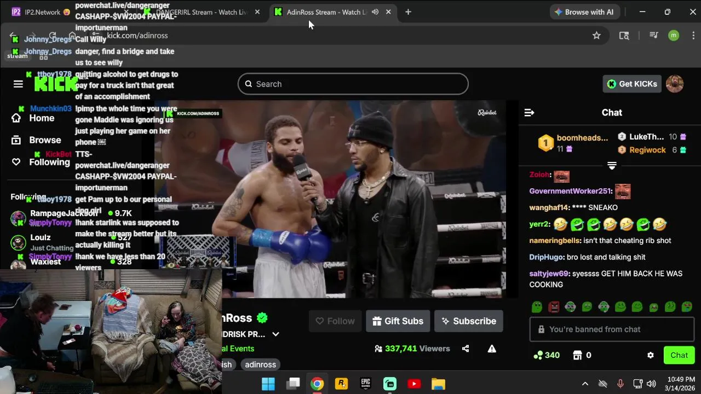This screenshot has height=394, width=701.
Task: Click volume icon in system tray
Action: pos(651,384)
